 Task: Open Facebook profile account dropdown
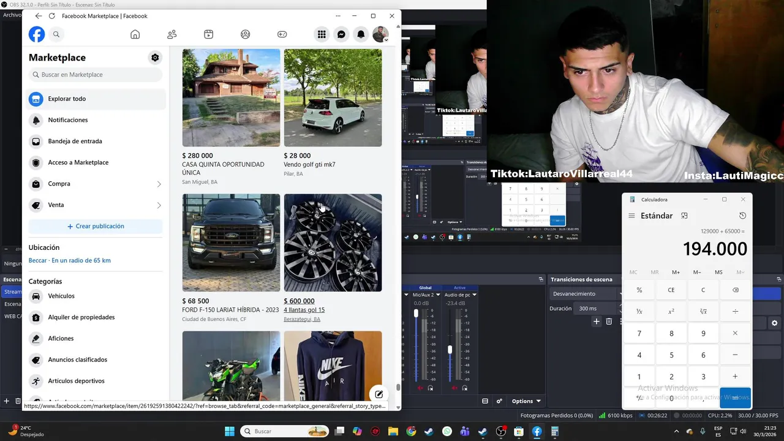tap(380, 34)
